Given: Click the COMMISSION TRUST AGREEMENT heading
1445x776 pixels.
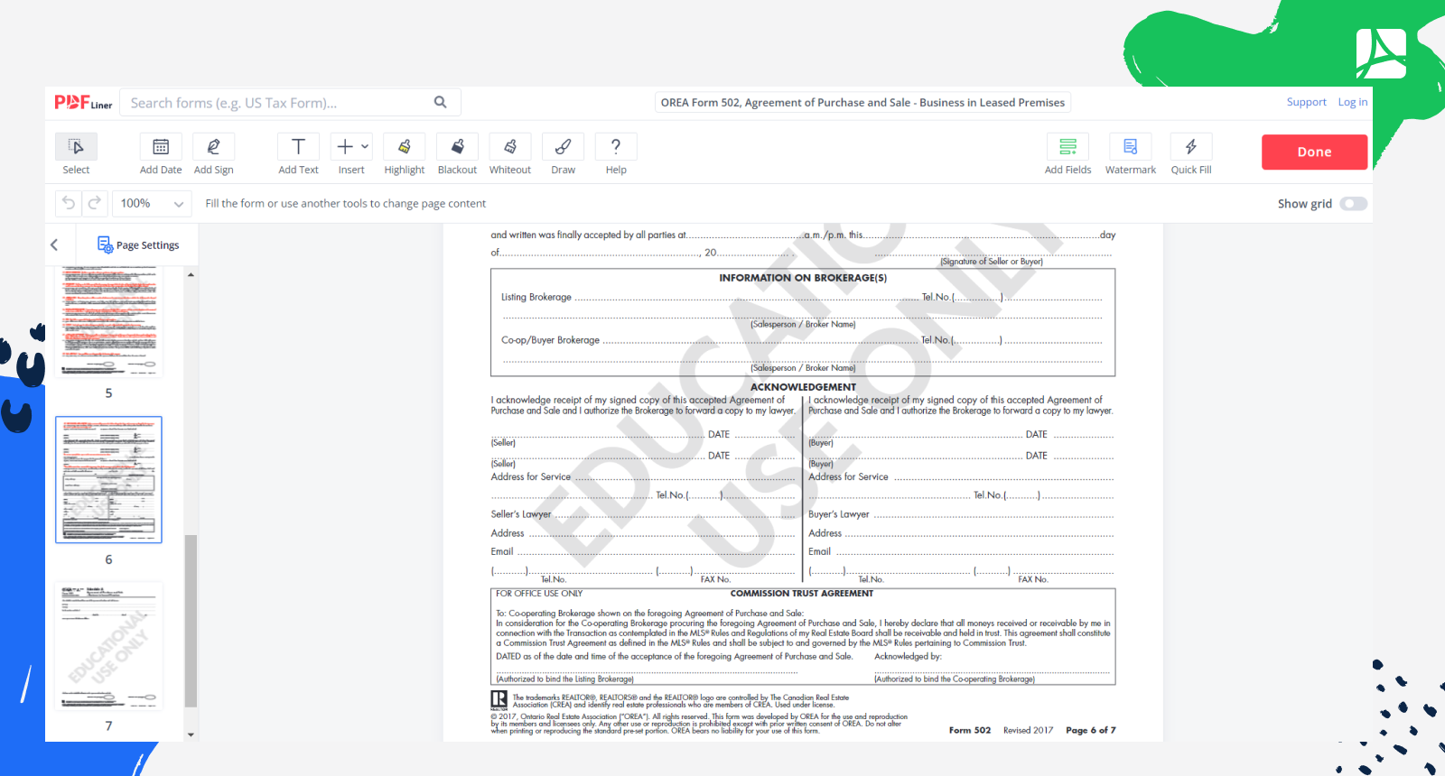Looking at the screenshot, I should [802, 594].
